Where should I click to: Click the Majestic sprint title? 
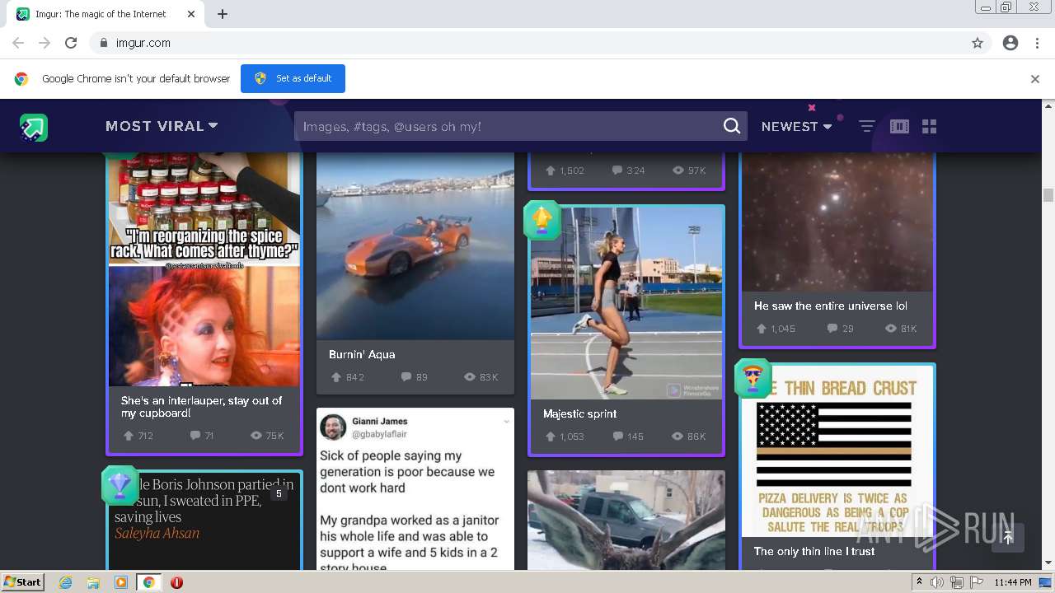point(580,413)
